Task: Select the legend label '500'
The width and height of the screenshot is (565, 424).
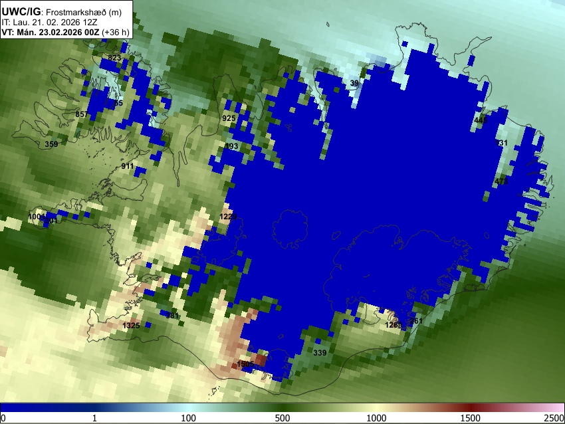Action: (x=282, y=418)
